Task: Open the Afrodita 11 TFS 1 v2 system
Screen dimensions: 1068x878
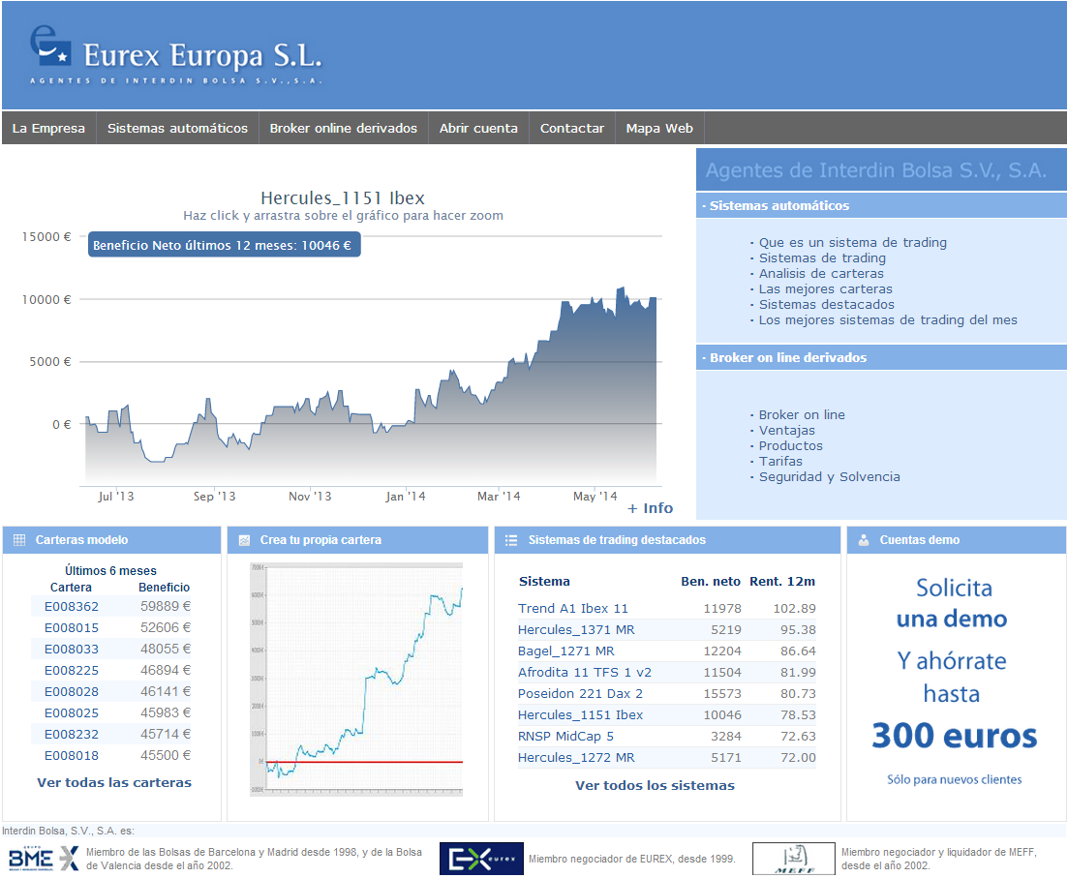Action: pyautogui.click(x=585, y=672)
